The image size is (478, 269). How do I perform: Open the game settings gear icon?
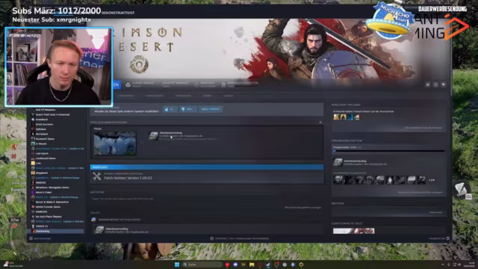tap(428, 84)
